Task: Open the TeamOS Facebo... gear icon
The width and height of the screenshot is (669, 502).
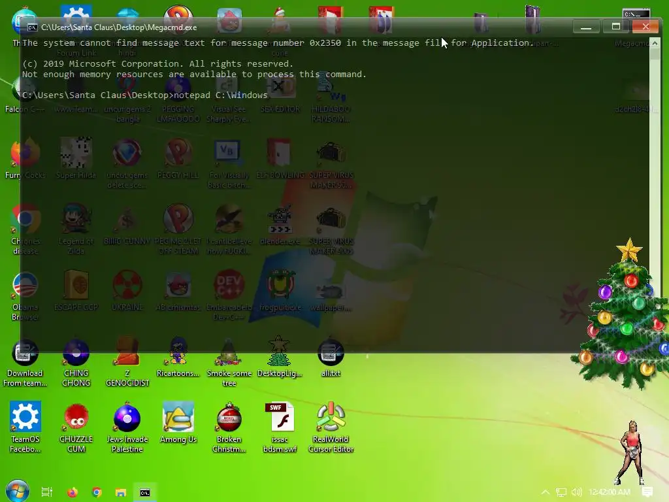Action: (25, 427)
